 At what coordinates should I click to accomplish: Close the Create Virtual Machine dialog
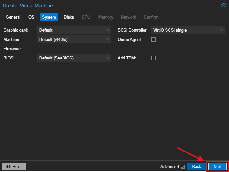[x=223, y=6]
